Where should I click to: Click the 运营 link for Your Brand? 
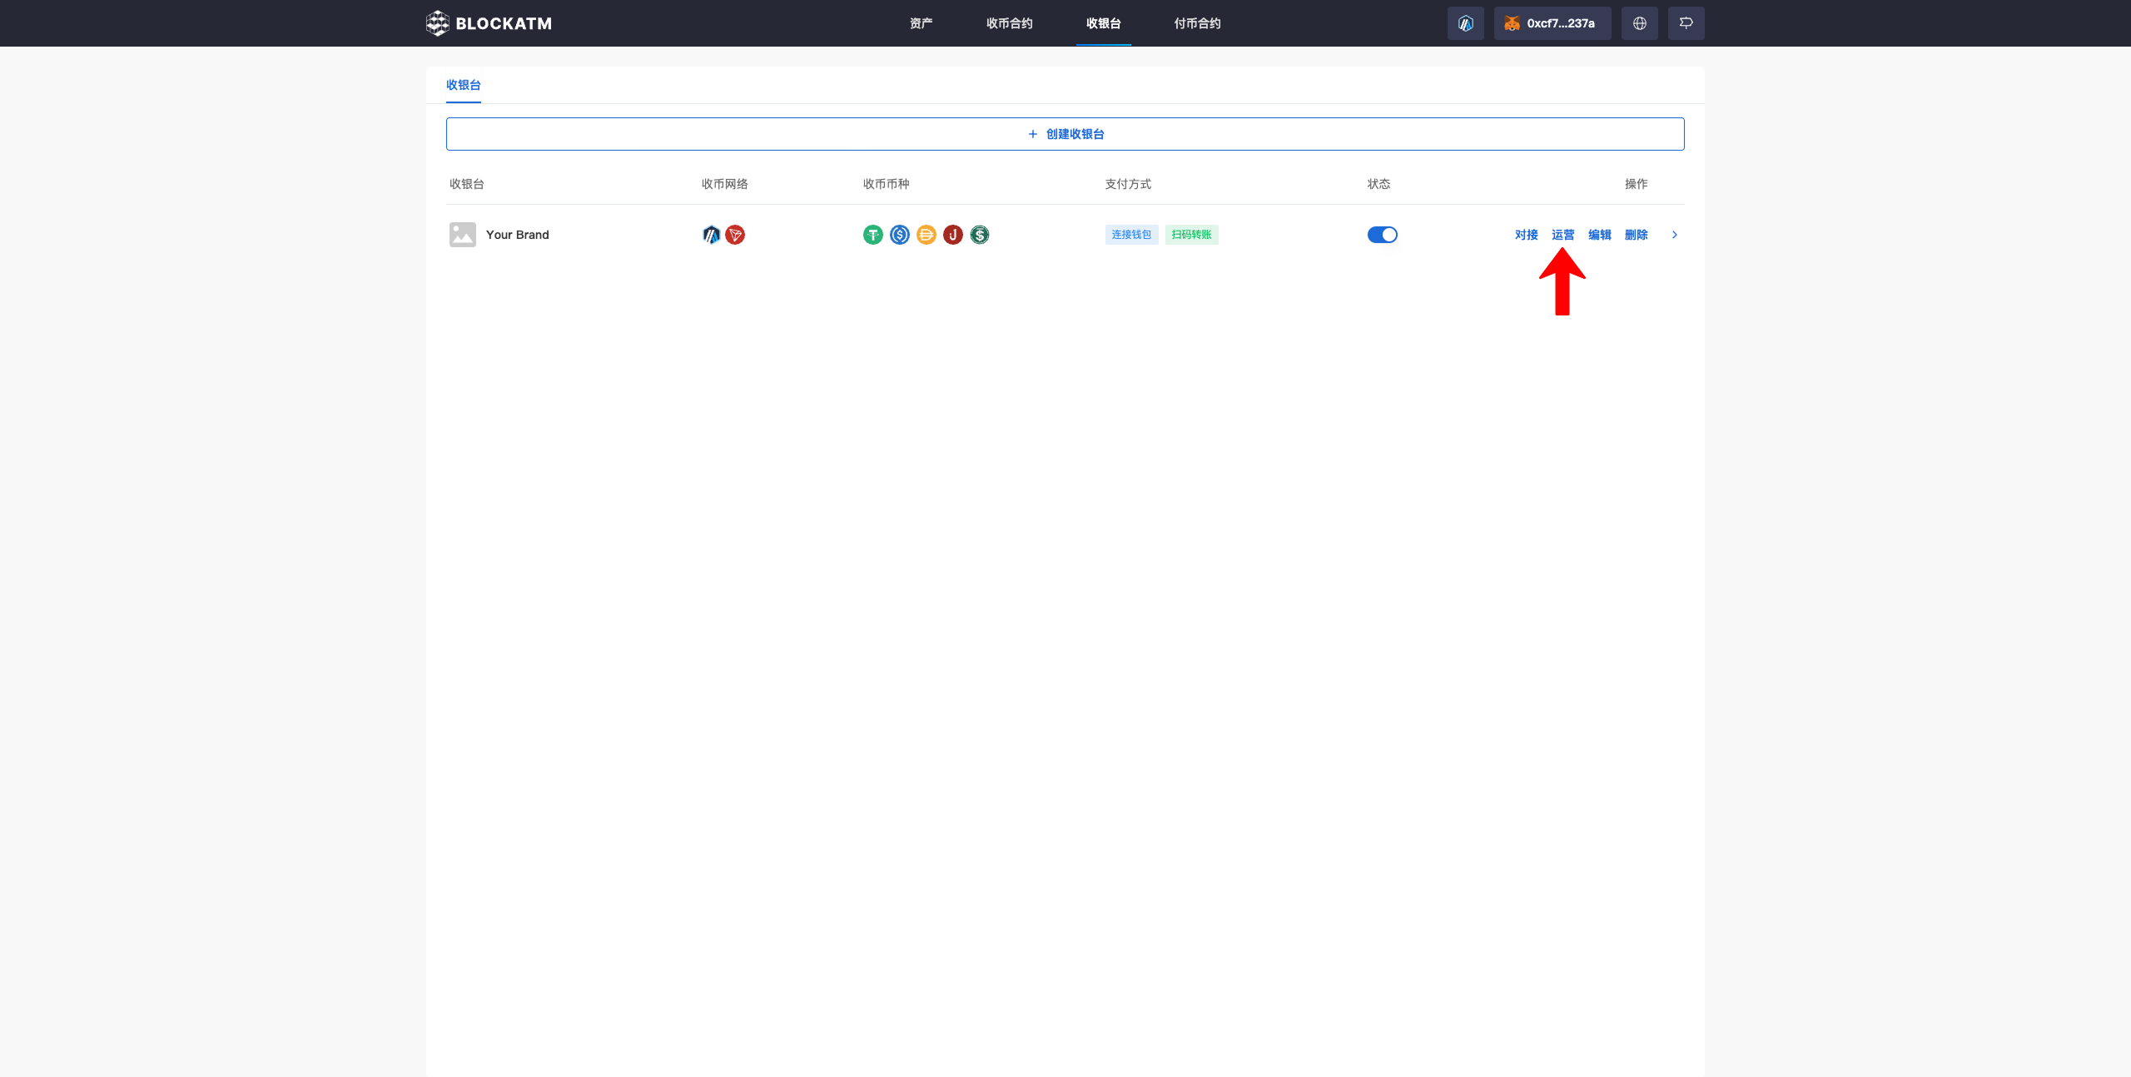(x=1562, y=235)
